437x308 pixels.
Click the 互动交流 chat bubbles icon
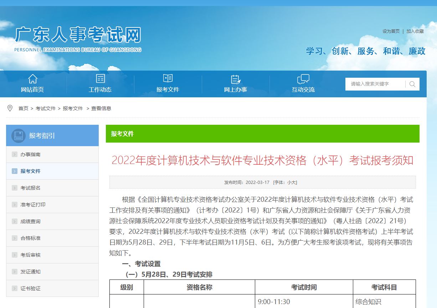(303, 79)
